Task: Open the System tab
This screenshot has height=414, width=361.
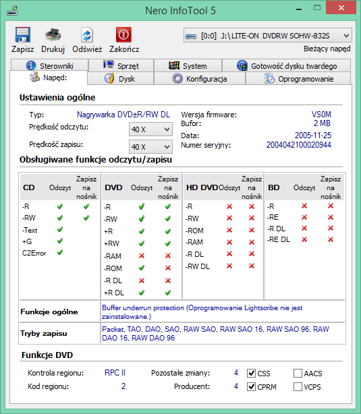Action: point(188,65)
